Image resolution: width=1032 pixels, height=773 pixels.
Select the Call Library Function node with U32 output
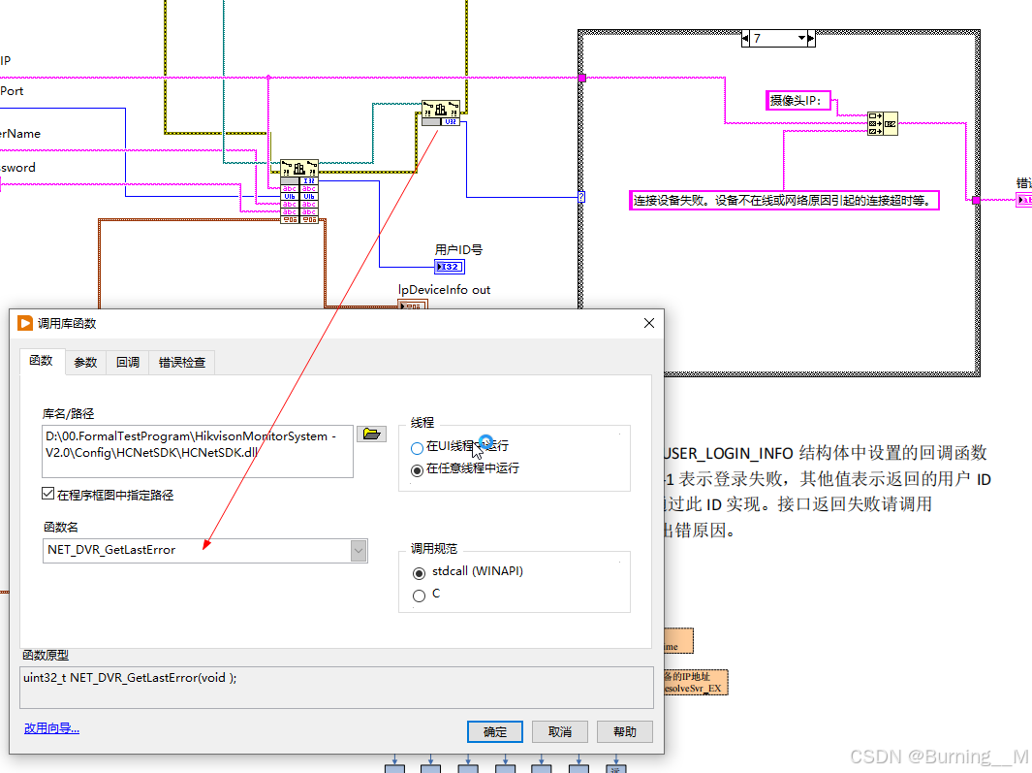click(x=442, y=112)
